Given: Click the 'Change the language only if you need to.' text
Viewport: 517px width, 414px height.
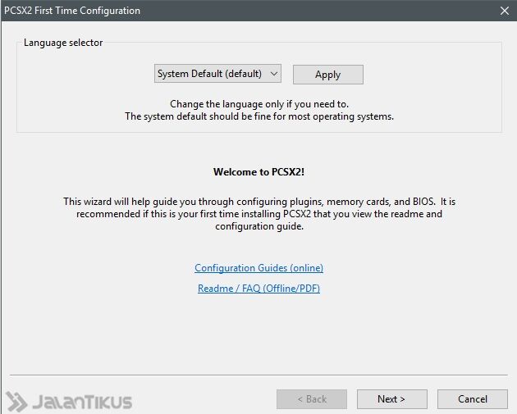Looking at the screenshot, I should [x=259, y=104].
